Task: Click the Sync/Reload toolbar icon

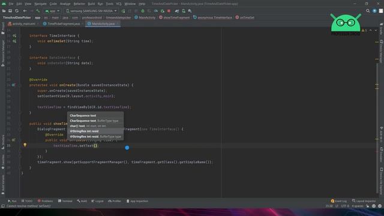Action: 17,11
